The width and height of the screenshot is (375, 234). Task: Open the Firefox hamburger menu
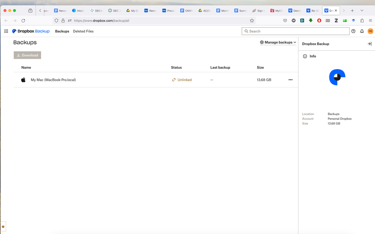click(x=370, y=21)
